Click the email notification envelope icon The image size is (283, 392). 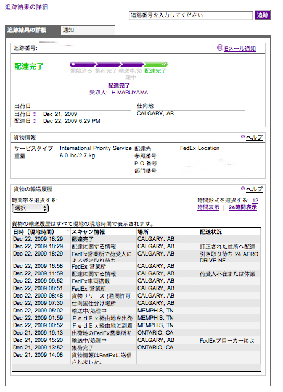(x=220, y=48)
